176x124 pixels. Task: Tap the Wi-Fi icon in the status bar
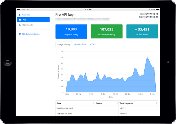pyautogui.click(x=28, y=9)
